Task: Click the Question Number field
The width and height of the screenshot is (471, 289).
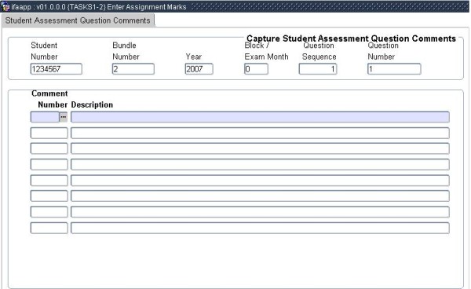Action: 394,69
